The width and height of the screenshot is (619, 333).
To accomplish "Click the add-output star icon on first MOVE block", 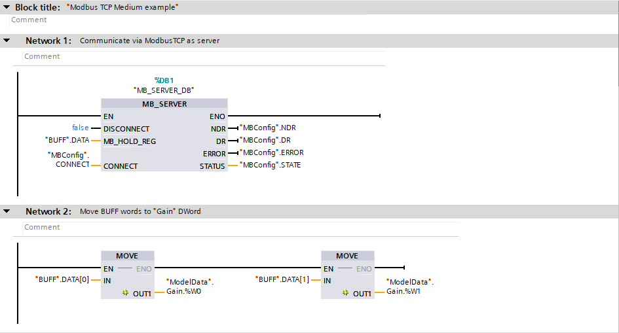I will 126,294.
